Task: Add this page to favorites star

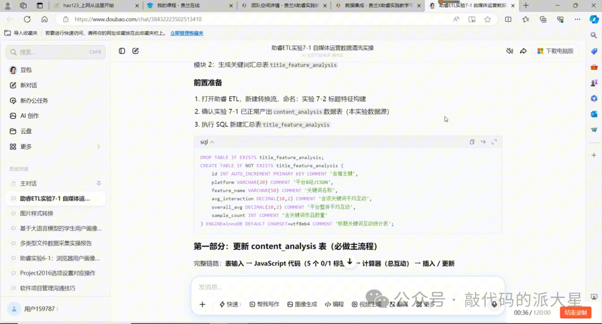Action: (x=488, y=19)
